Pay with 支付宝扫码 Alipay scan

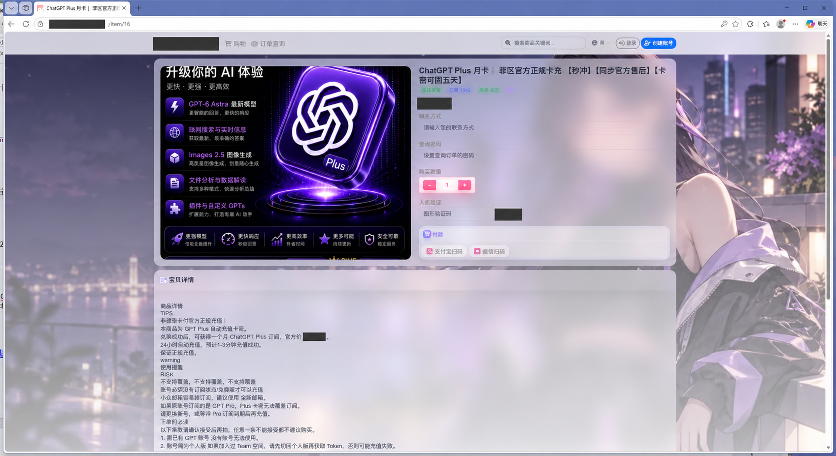(444, 251)
